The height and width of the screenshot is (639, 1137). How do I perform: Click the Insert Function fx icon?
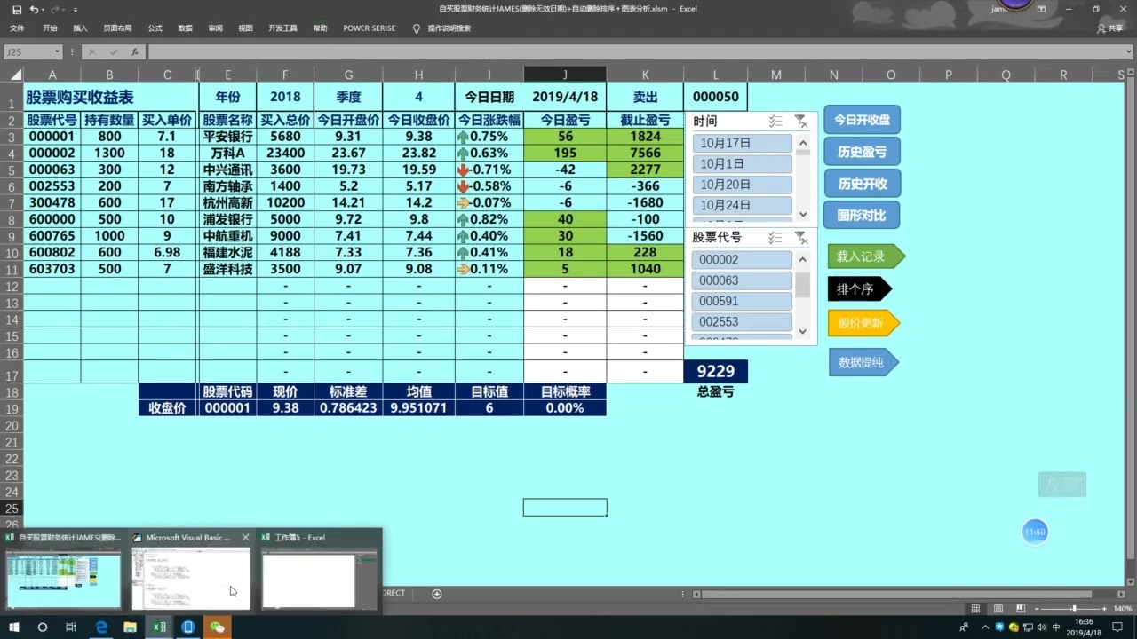click(x=134, y=52)
